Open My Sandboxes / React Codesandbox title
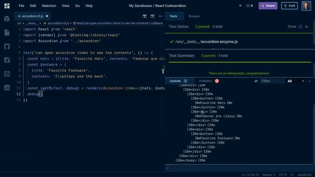315x177 pixels. click(x=157, y=6)
